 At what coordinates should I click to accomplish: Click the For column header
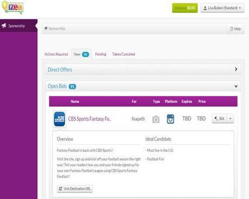pos(134,102)
